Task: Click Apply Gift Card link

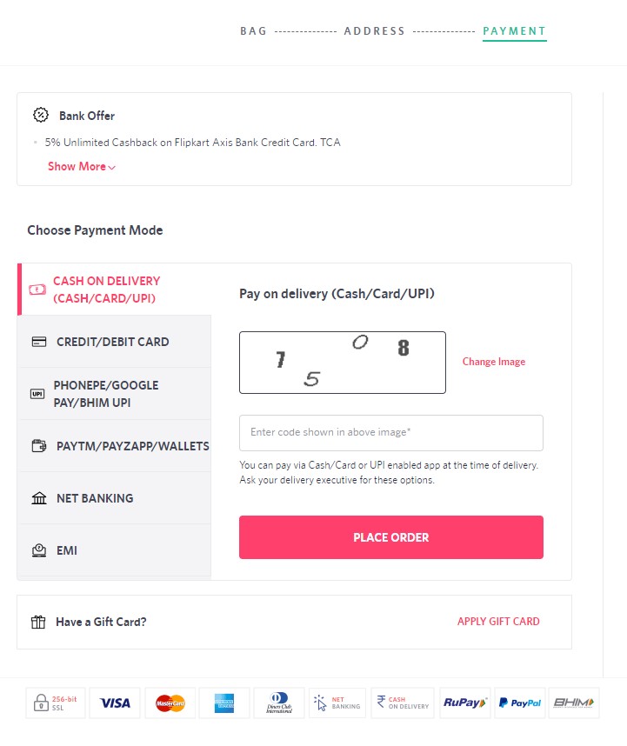Action: [x=498, y=622]
